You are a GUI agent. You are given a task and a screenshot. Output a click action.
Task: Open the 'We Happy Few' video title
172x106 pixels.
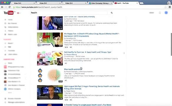pyautogui.click(x=92, y=35)
